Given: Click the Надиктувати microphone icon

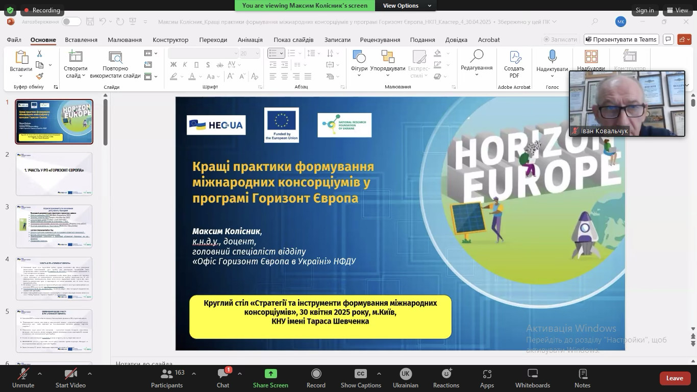Looking at the screenshot, I should (x=552, y=57).
